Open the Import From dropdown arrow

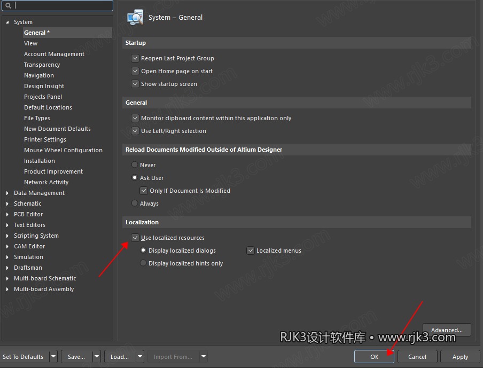pyautogui.click(x=204, y=357)
